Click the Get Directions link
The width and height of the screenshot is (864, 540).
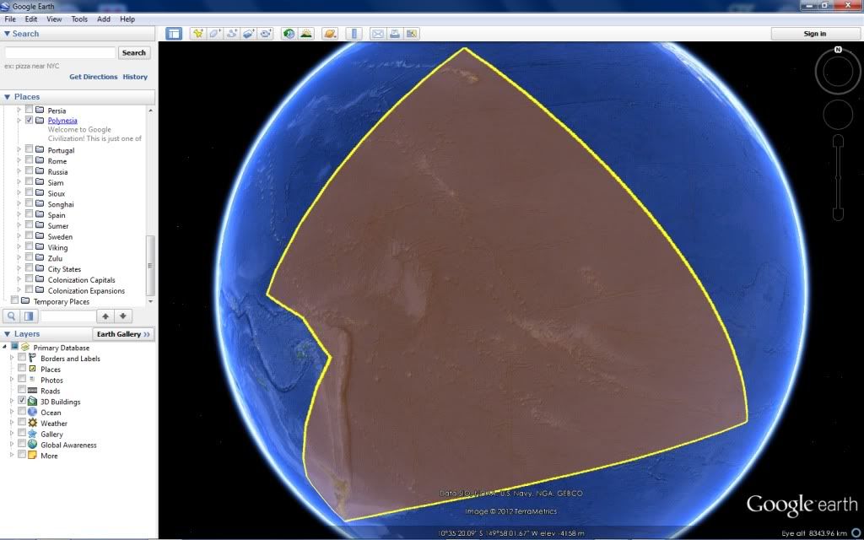93,77
